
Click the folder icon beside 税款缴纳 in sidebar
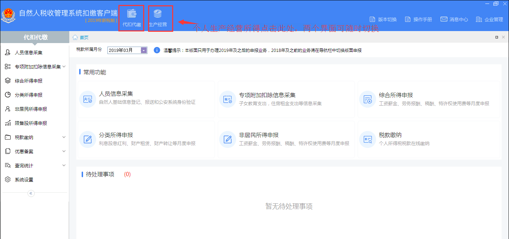tap(8, 137)
